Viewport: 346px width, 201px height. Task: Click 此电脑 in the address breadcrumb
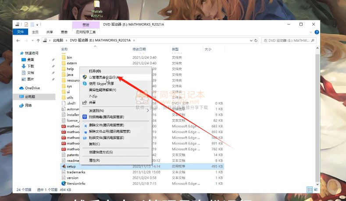coord(57,40)
